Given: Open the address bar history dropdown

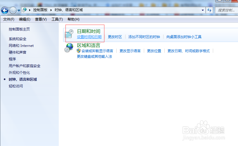Looking at the screenshot, I should pyautogui.click(x=203, y=10).
